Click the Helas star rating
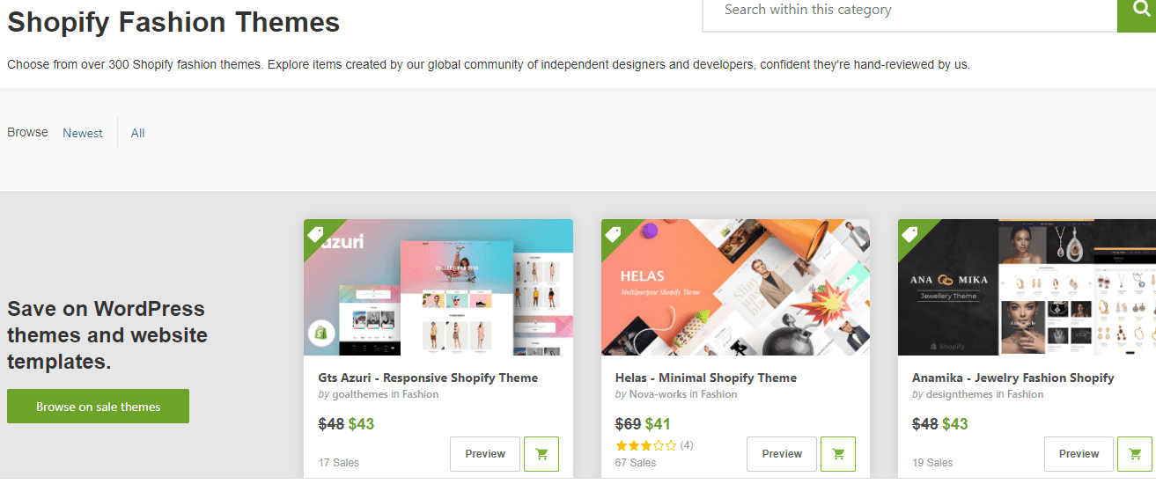 click(x=645, y=445)
